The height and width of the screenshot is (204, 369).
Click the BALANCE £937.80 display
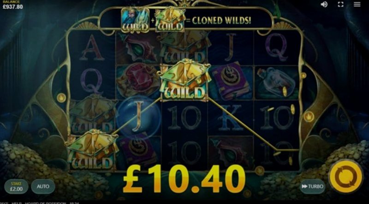(13, 5)
